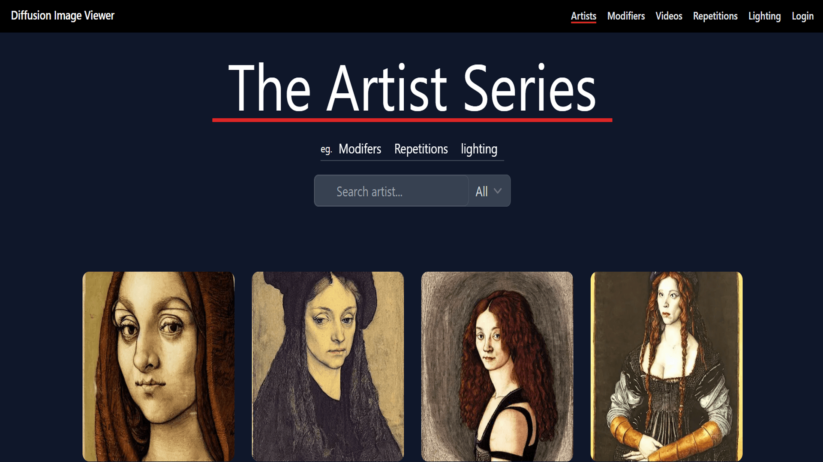The height and width of the screenshot is (462, 823).
Task: Click the red underline beneath heading
Action: tap(412, 120)
